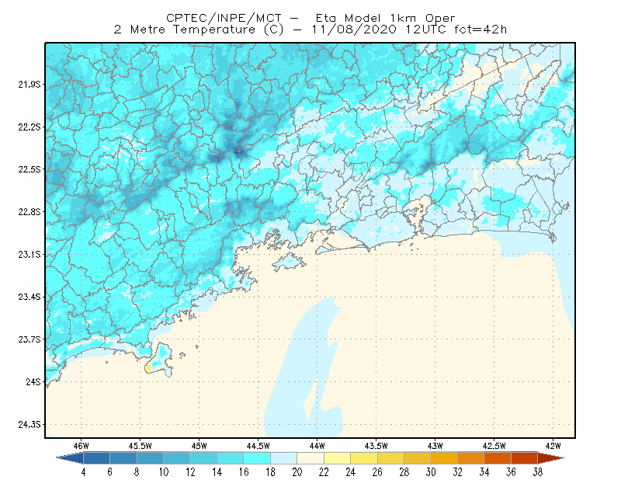The width and height of the screenshot is (621, 480).
Task: Click the latitude label 22.8S
Action: (x=29, y=212)
